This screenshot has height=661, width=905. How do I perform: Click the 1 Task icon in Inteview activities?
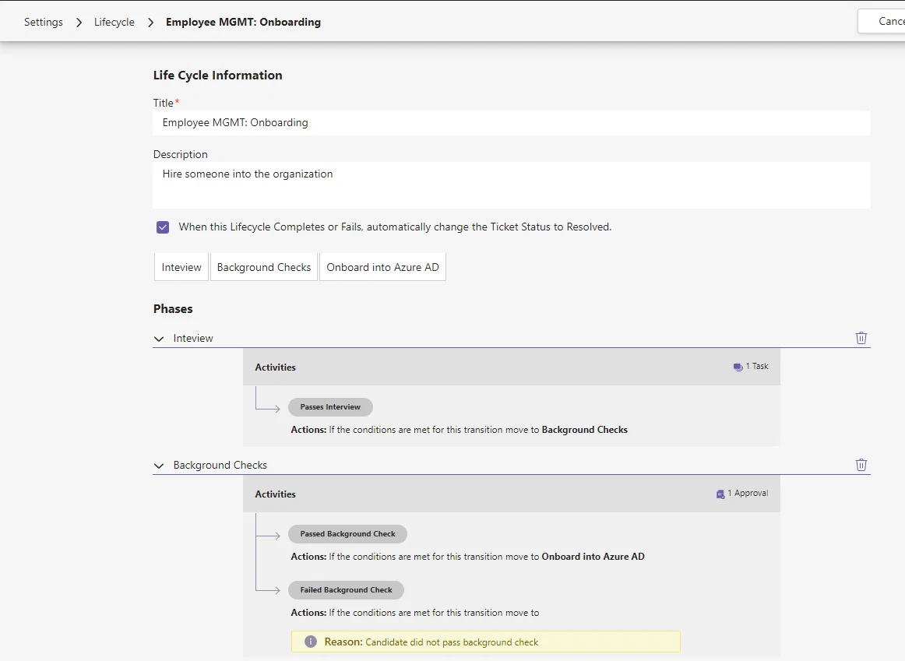point(738,367)
